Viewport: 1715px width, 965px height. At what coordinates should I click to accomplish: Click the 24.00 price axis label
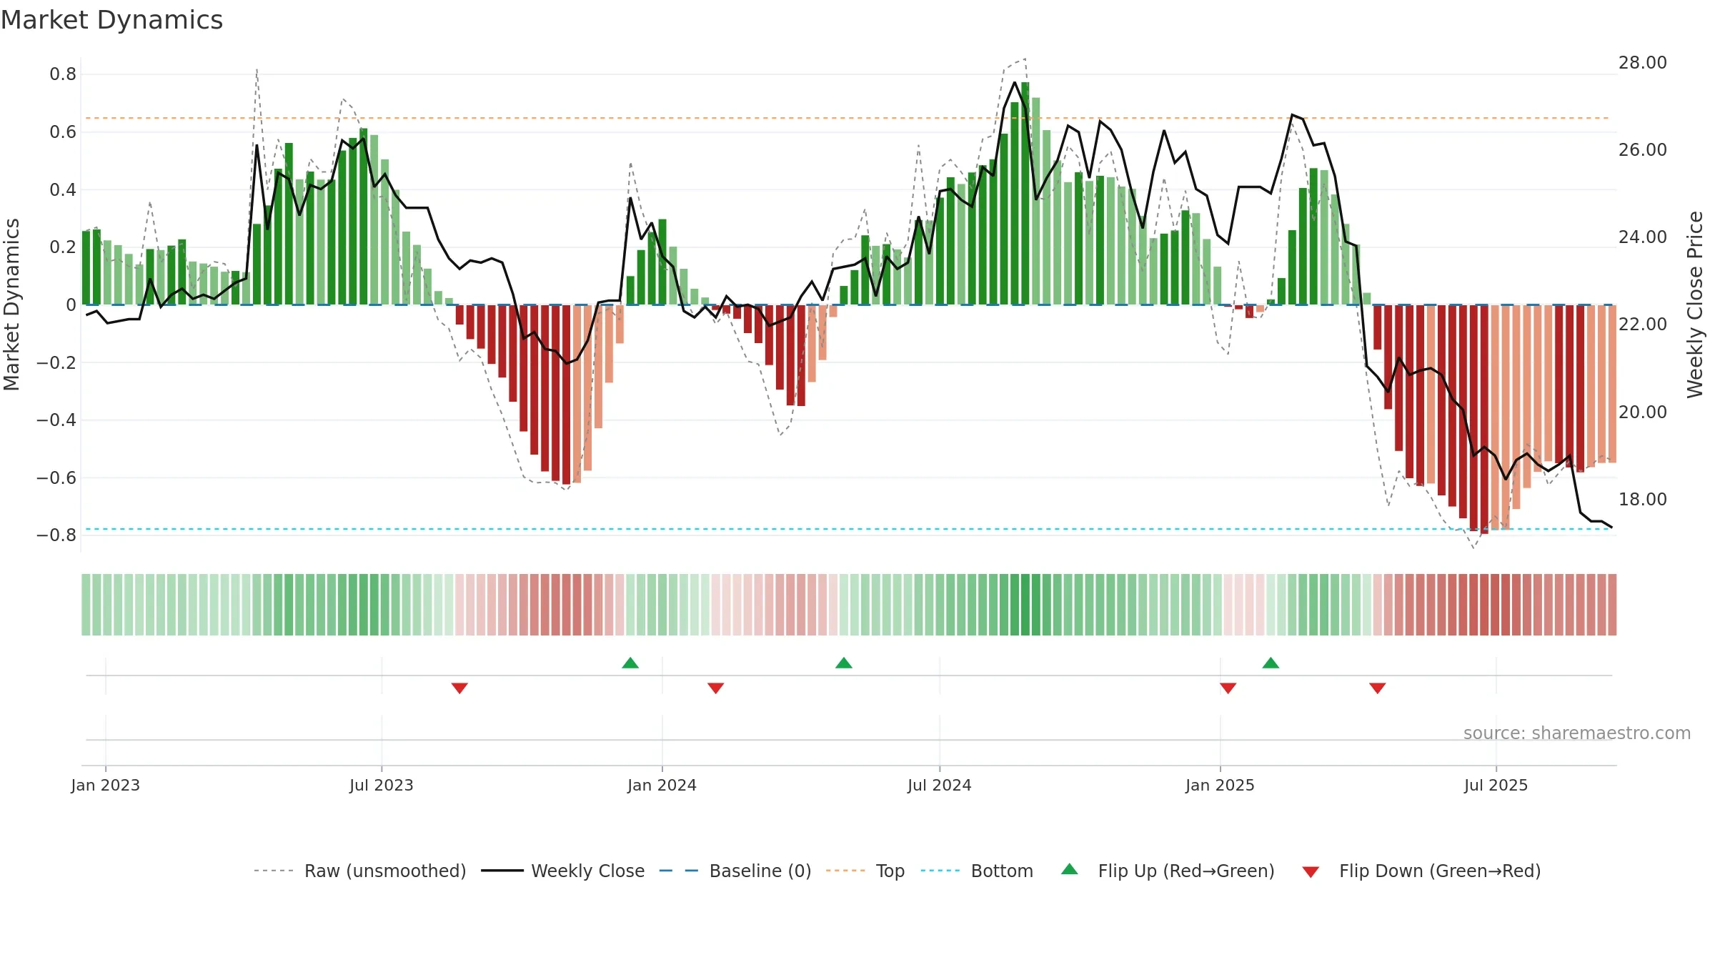tap(1643, 237)
